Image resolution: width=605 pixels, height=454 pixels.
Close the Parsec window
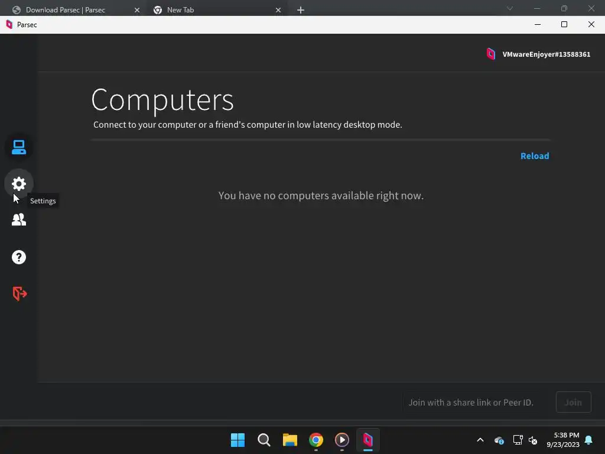pyautogui.click(x=591, y=24)
